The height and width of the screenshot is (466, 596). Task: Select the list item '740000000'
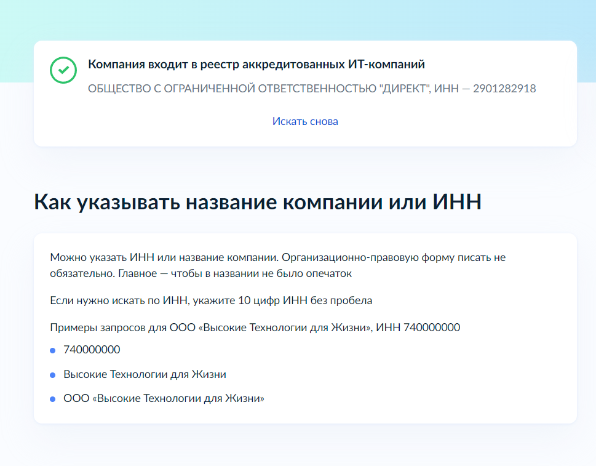[92, 350]
